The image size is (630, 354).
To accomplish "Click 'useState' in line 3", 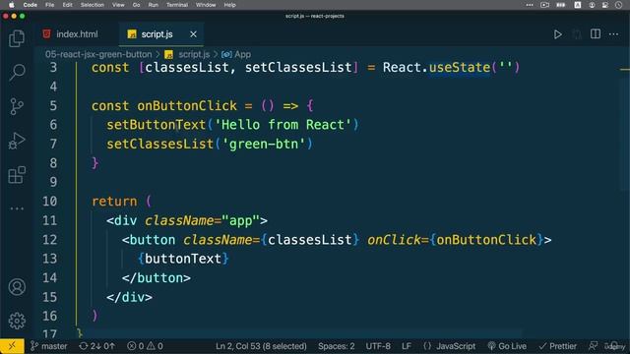I will [x=460, y=68].
